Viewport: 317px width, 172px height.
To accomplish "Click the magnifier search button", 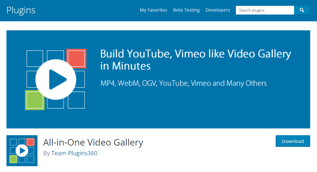I will pos(302,10).
